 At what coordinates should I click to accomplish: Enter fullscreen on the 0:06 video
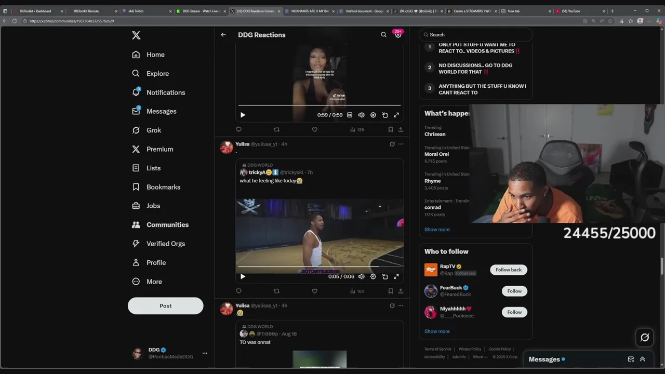[396, 276]
